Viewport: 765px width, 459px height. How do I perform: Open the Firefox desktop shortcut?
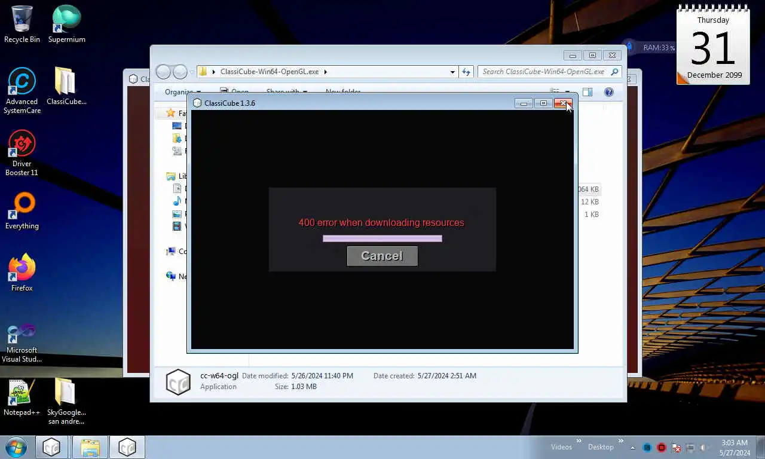[x=22, y=273]
